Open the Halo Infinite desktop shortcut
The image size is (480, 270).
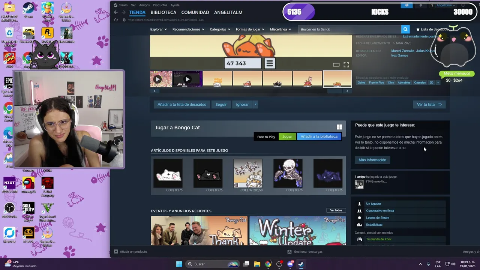tap(66, 35)
